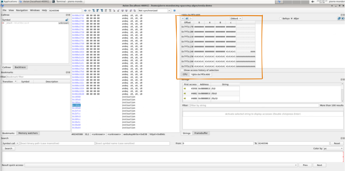The height and width of the screenshot is (171, 345).
Task: Switch to the Bookmarks tab
Action: click(x=8, y=133)
